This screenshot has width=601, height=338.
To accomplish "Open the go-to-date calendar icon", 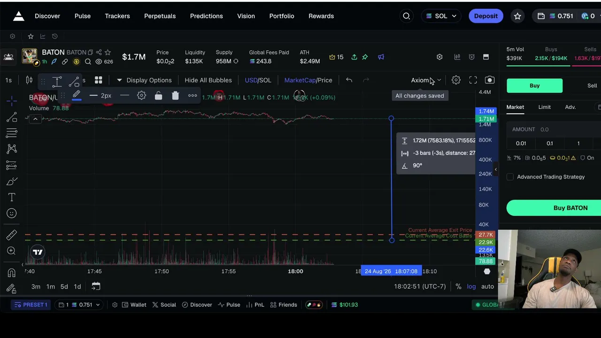I will [x=96, y=286].
